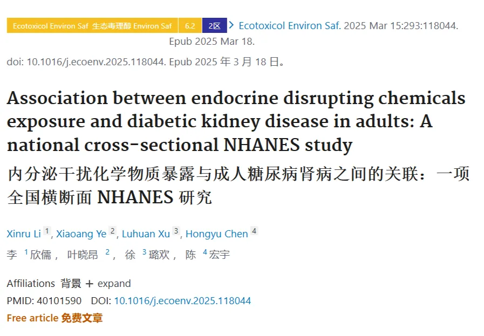Click the blue 2区 ranking badge

pos(215,25)
